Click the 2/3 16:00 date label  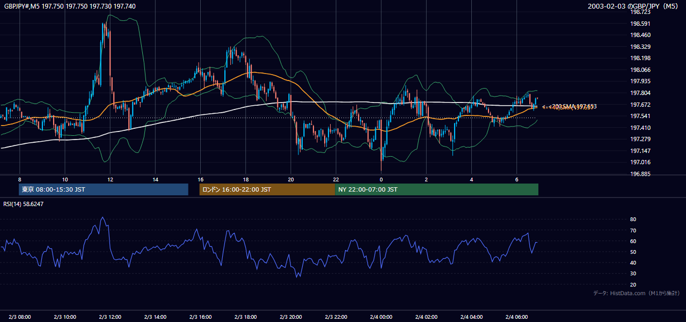pyautogui.click(x=200, y=317)
